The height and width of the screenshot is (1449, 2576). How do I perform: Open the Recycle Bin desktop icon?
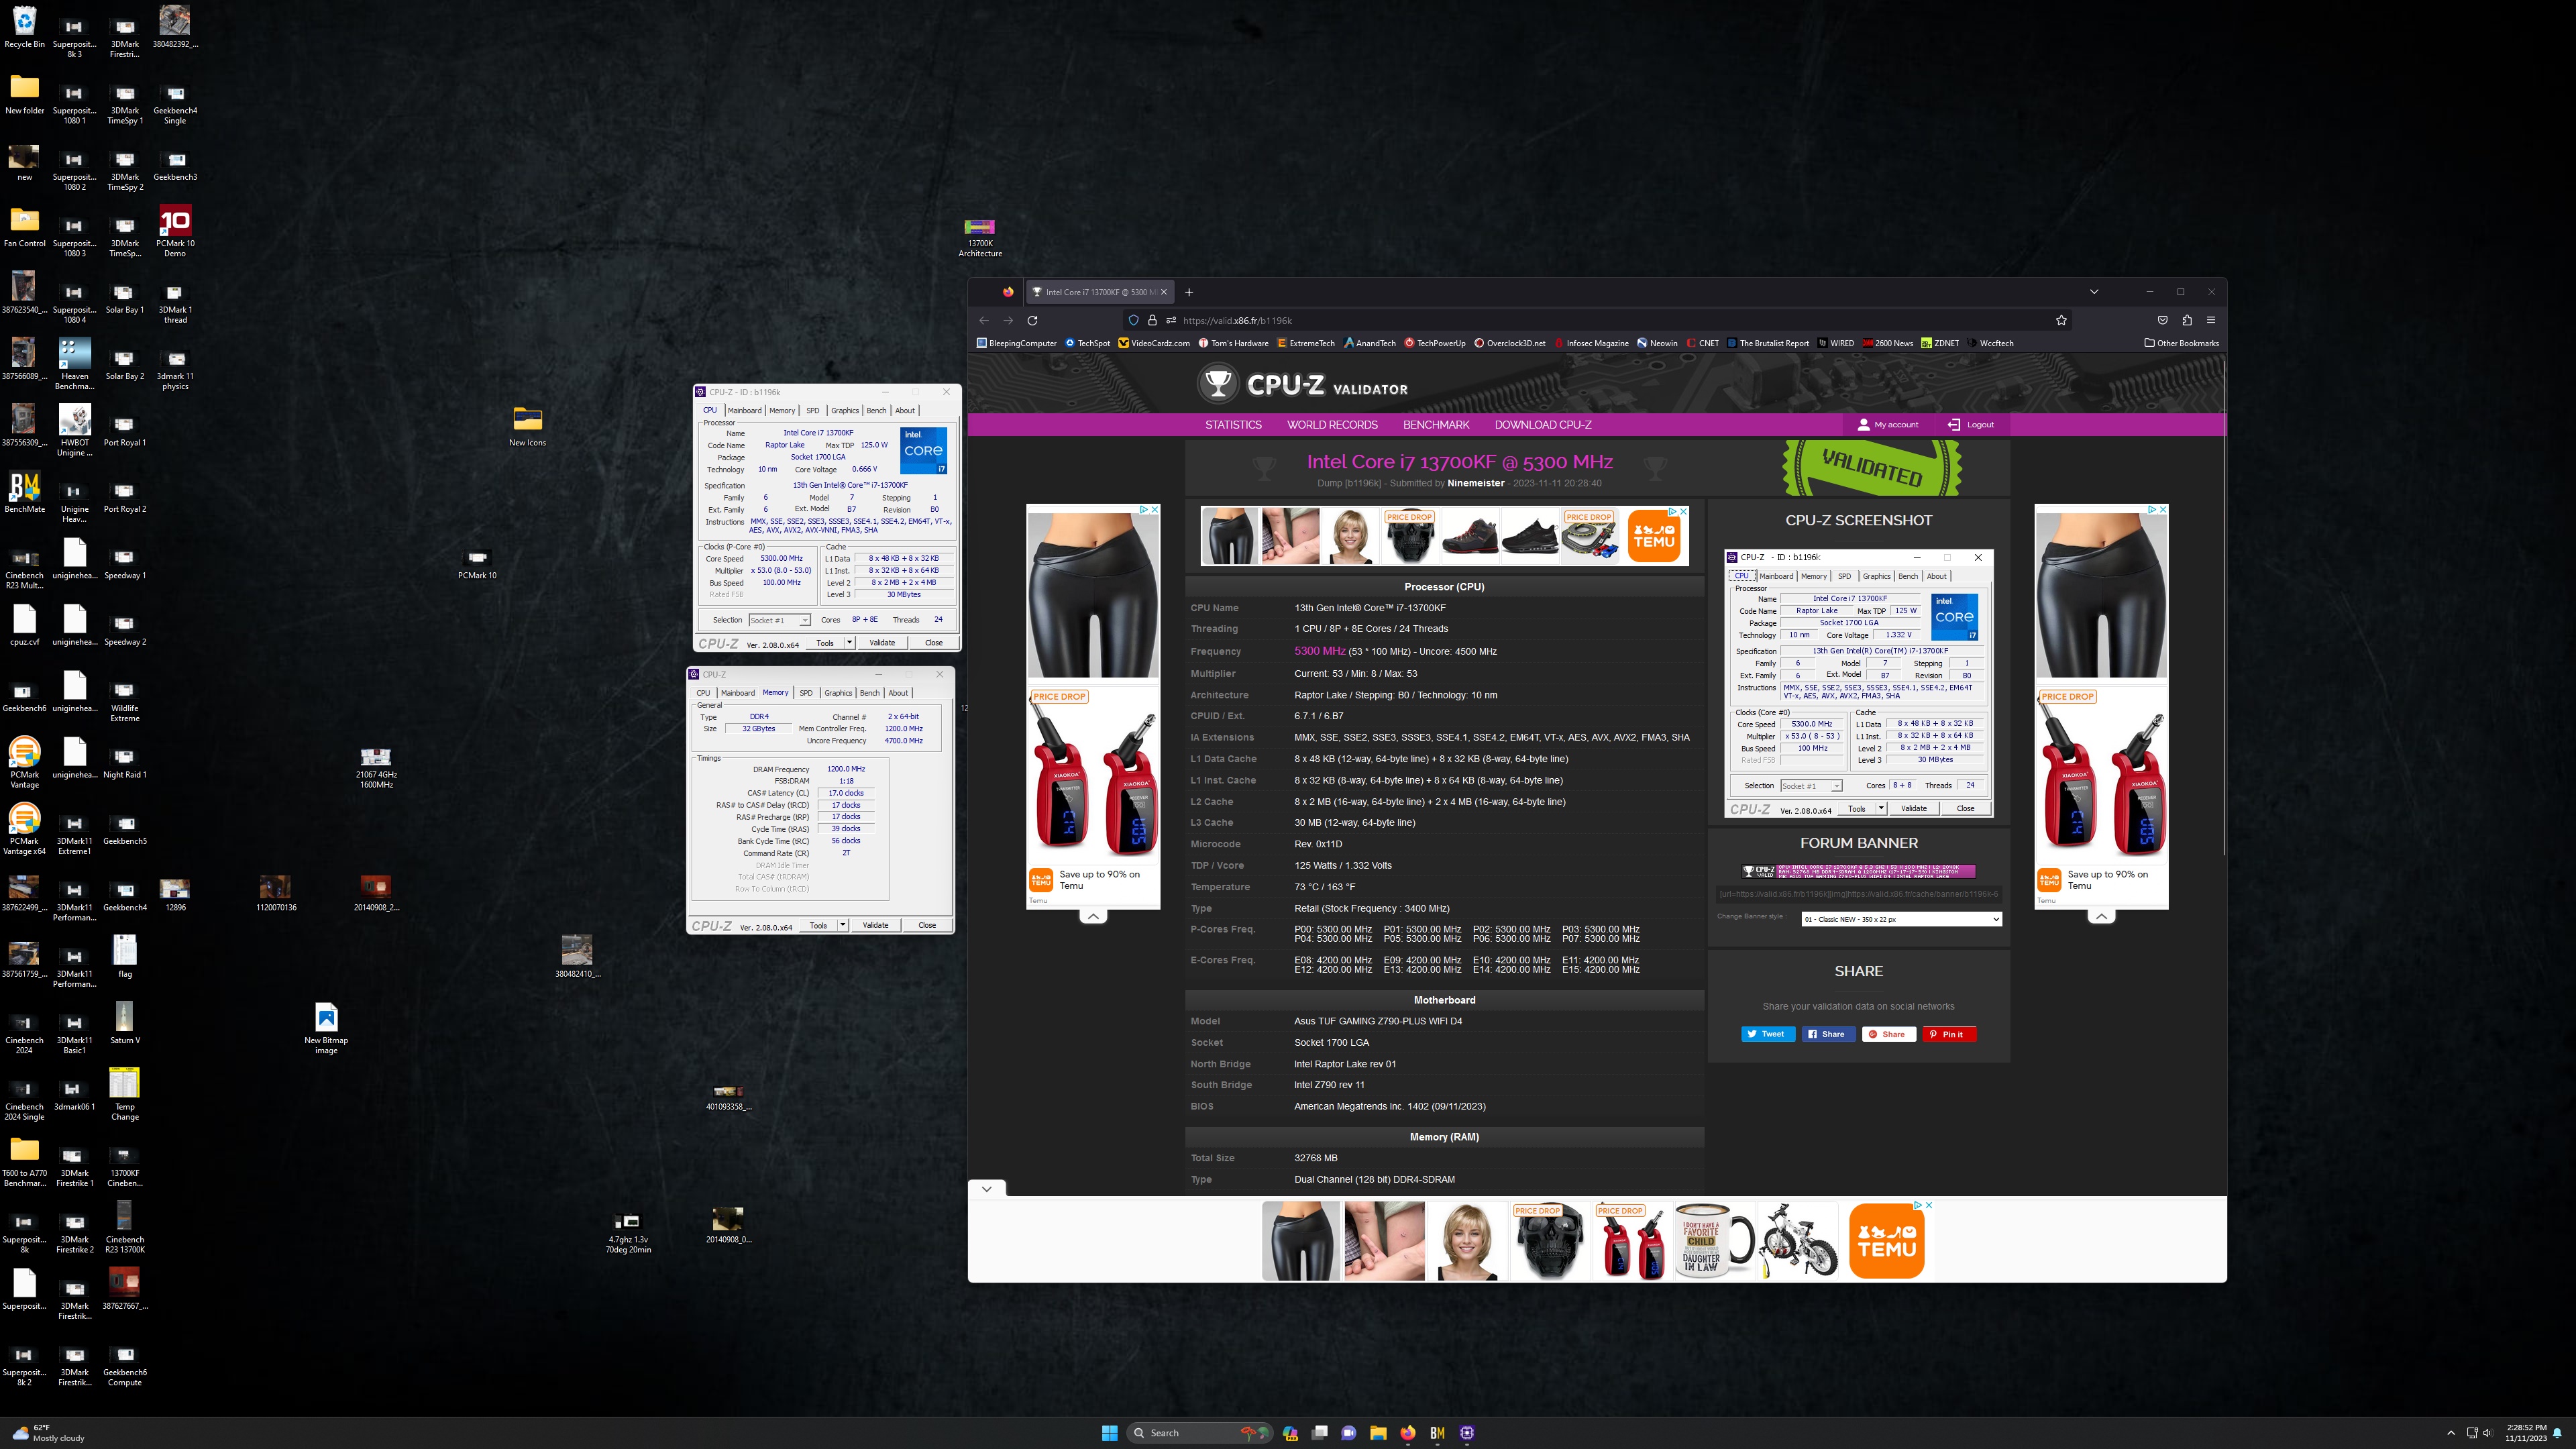click(x=24, y=27)
